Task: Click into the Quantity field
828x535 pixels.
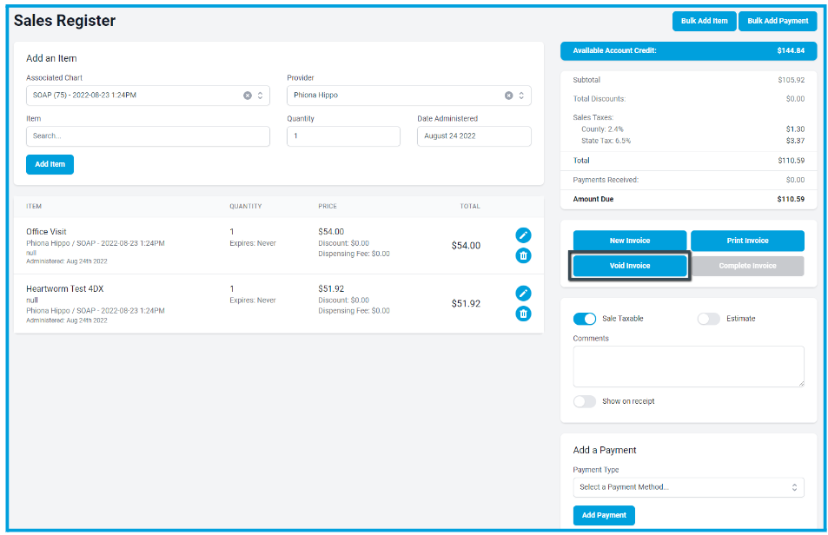Action: 343,136
